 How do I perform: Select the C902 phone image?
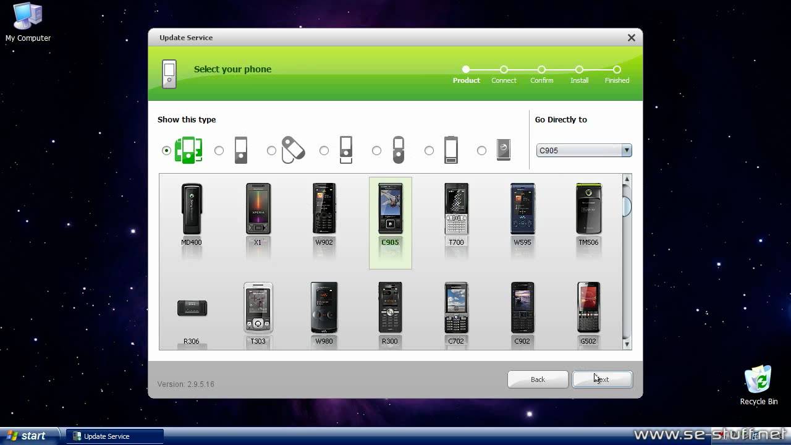tap(522, 308)
